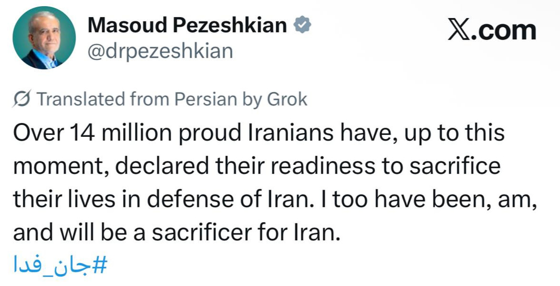The image size is (560, 286).
Task: Open the @drpezeshkian handle link
Action: coord(160,50)
